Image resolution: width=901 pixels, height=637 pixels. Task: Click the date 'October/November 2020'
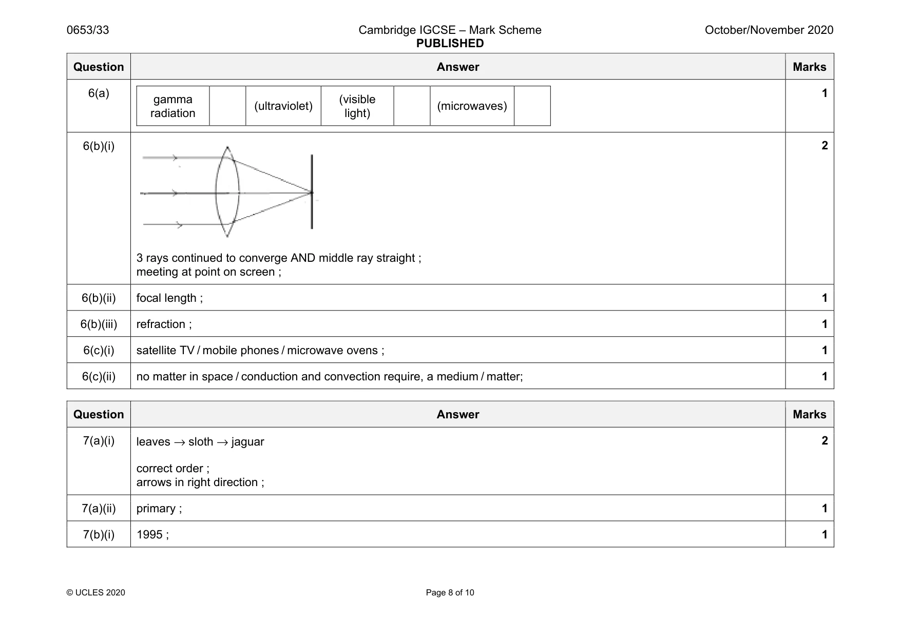769,30
